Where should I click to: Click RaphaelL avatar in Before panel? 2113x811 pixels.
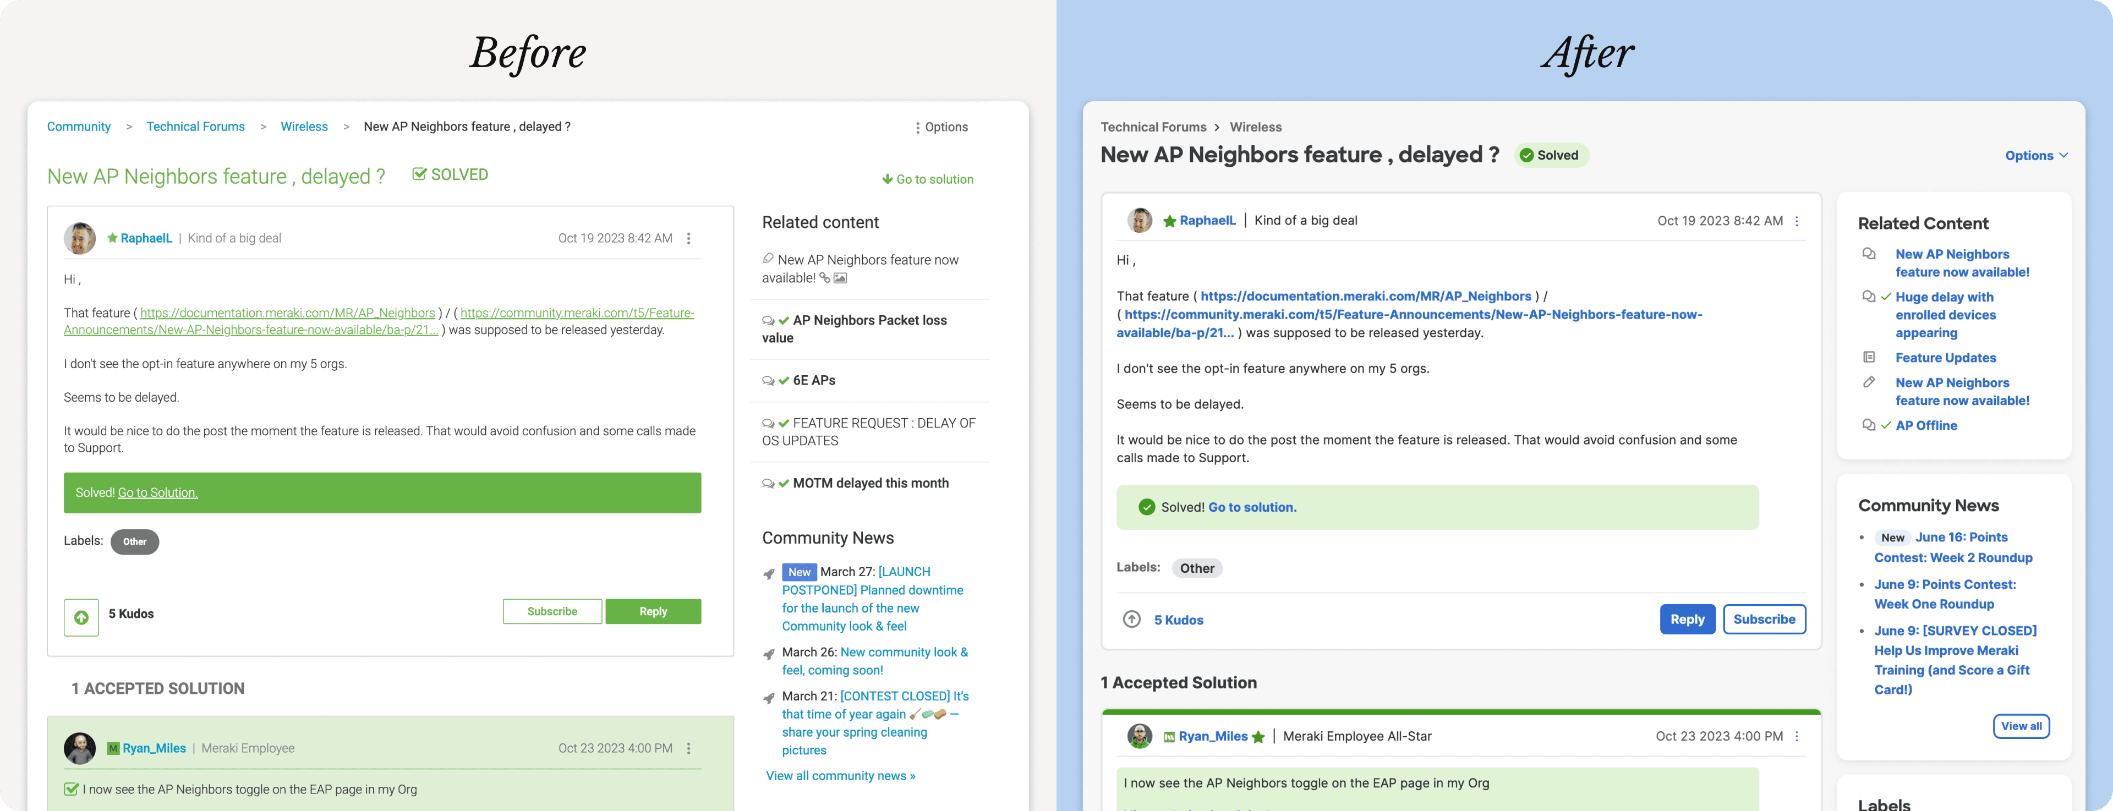point(80,238)
